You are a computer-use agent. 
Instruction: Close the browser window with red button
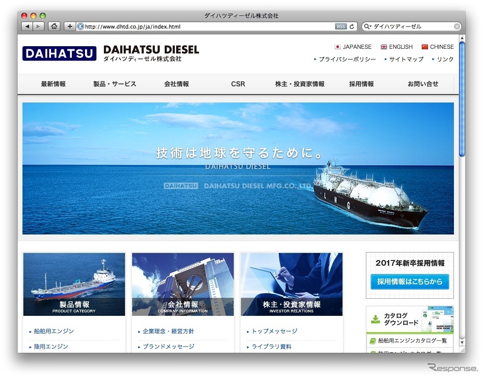click(24, 16)
